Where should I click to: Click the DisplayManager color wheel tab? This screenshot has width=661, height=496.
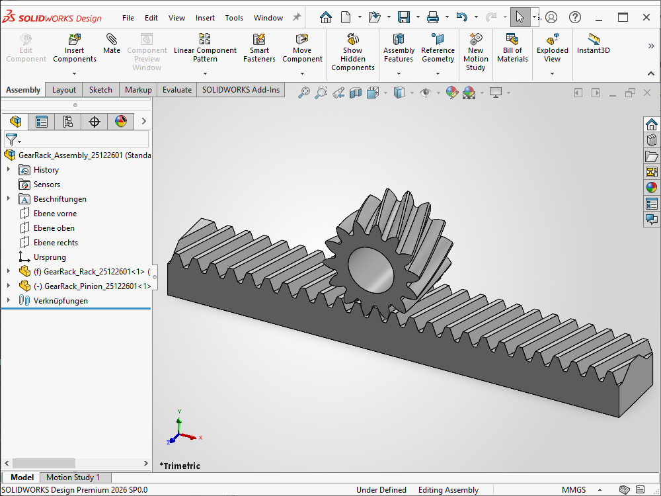click(120, 122)
